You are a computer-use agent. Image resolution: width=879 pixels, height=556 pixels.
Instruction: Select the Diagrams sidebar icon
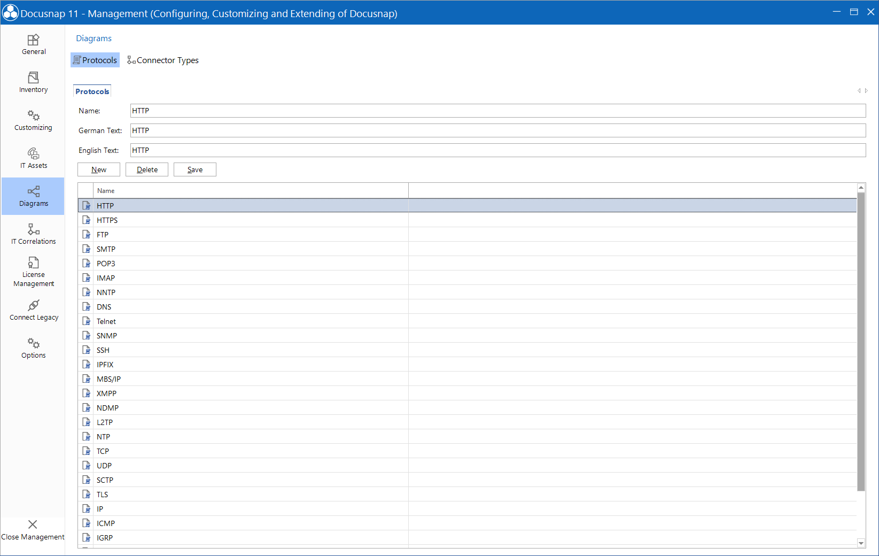[x=33, y=196]
